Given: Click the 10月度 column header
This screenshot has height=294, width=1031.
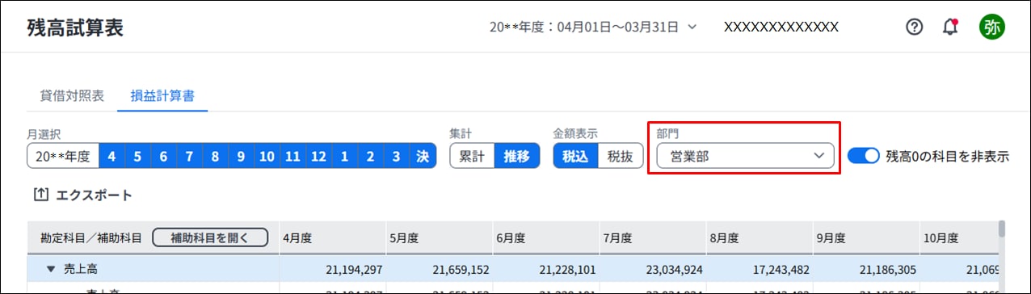Looking at the screenshot, I should click(x=960, y=237).
